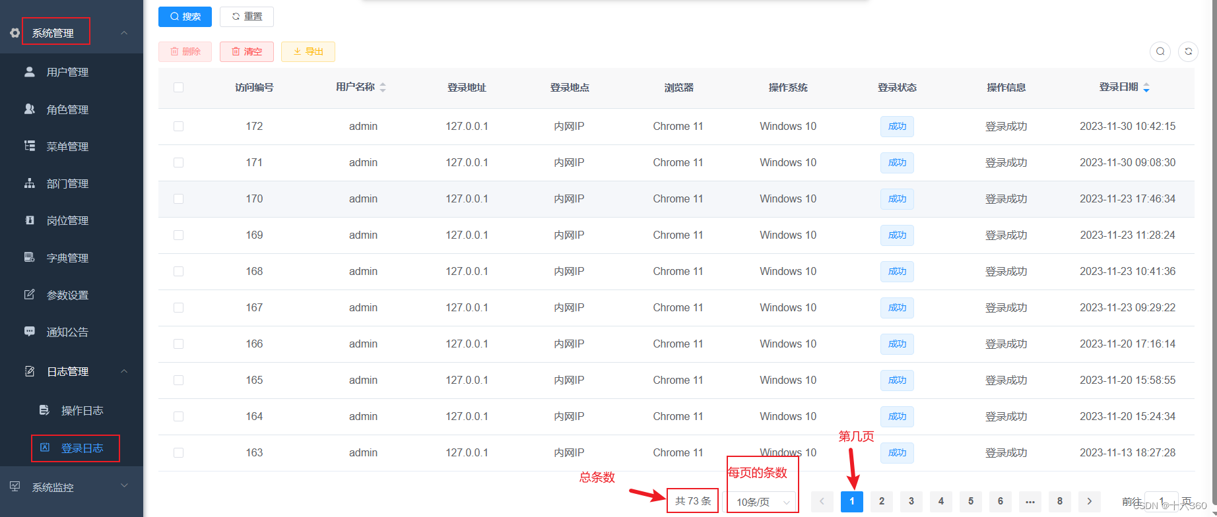Screen dimensions: 1217x517
Task: Go to page 6
Action: pos(1001,501)
